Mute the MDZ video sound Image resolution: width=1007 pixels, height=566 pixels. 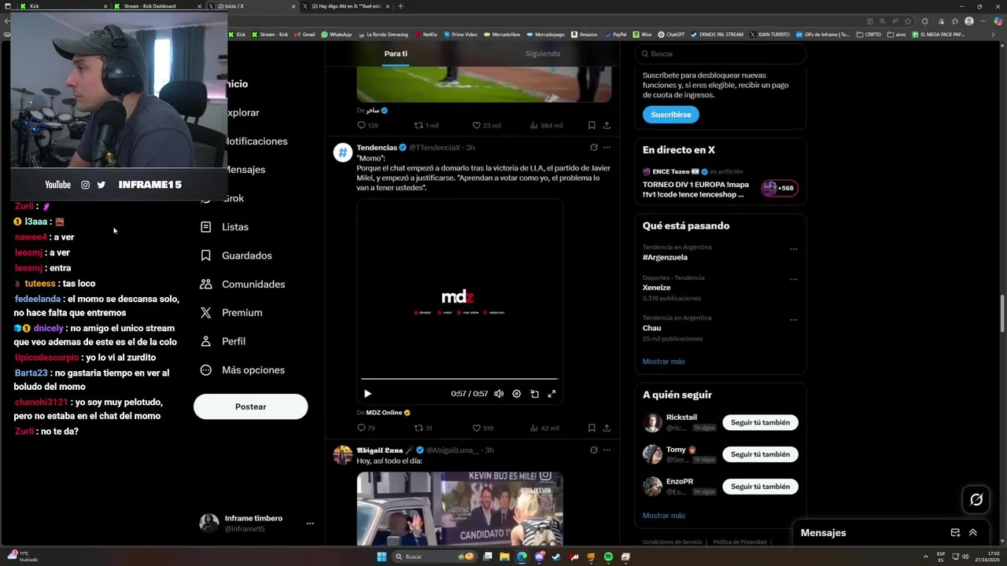pyautogui.click(x=499, y=394)
